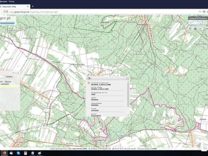Select the zamojski result in left panel
The height and width of the screenshot is (156, 208).
[5, 84]
